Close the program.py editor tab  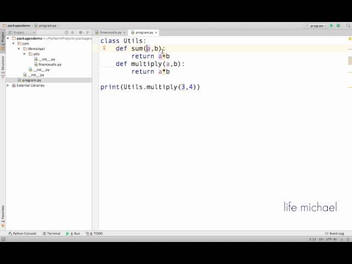click(x=156, y=33)
